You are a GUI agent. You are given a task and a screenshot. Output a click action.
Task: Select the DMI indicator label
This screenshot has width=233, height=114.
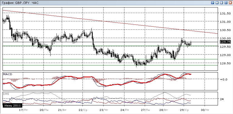coord(6,94)
